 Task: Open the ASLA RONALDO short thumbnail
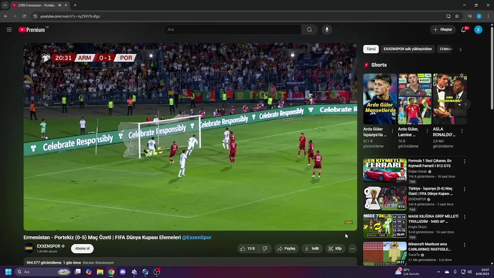(450, 99)
